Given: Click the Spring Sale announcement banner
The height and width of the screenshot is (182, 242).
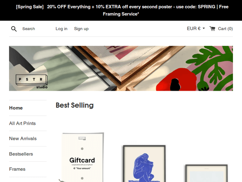Looking at the screenshot, I should pos(121,10).
